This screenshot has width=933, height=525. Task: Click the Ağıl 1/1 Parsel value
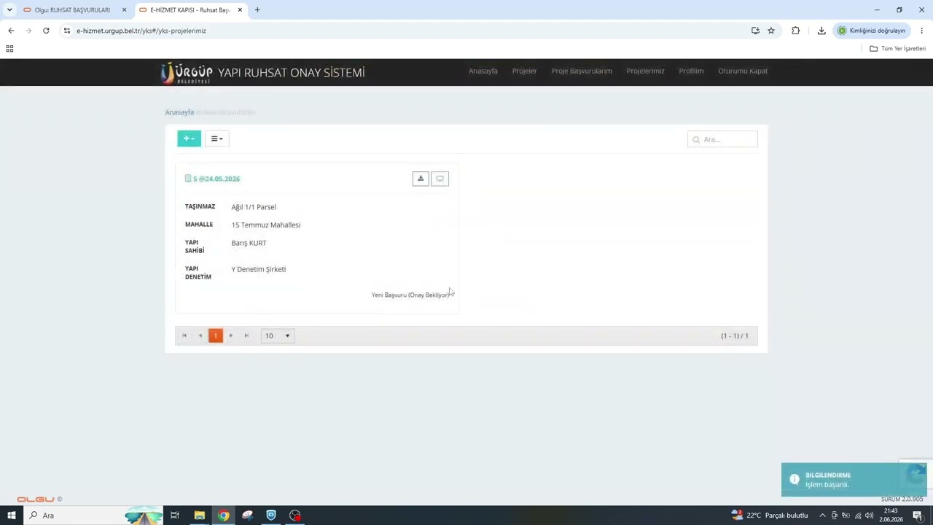click(x=254, y=207)
